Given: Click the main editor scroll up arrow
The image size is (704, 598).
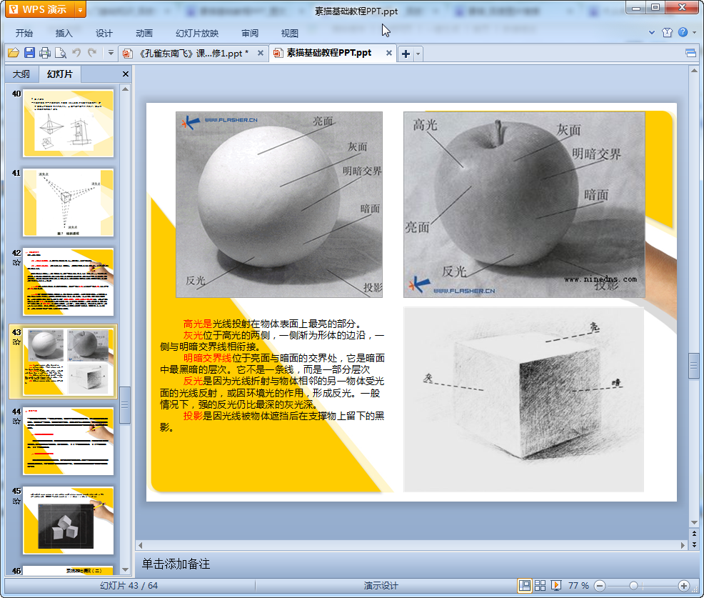Looking at the screenshot, I should tap(694, 71).
